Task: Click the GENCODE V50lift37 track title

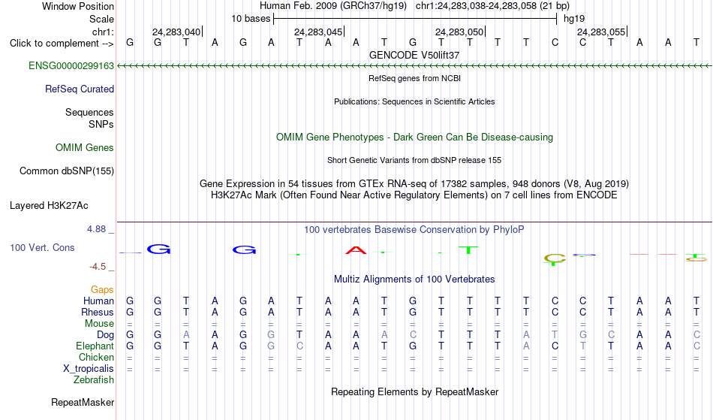Action: pos(414,55)
